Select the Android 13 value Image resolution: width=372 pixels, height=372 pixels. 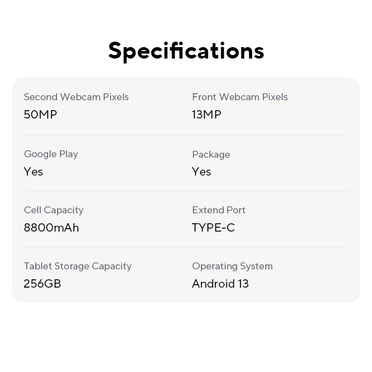[x=220, y=284]
